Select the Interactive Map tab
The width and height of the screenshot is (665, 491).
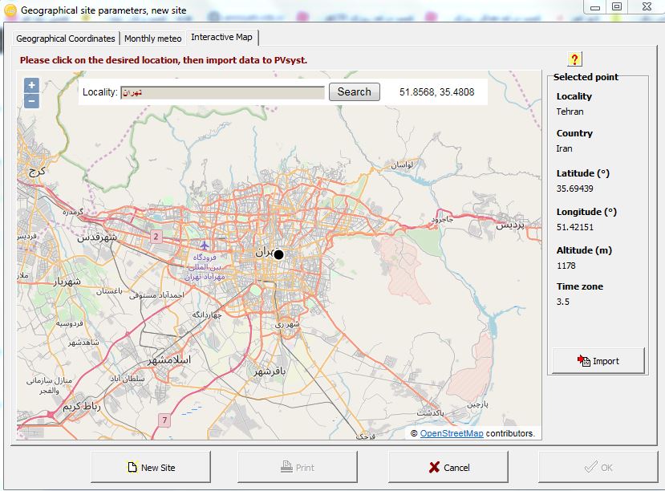tap(222, 38)
